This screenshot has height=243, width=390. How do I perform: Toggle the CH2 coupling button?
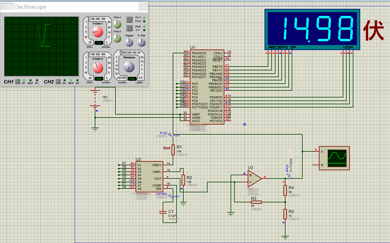[x=58, y=81]
